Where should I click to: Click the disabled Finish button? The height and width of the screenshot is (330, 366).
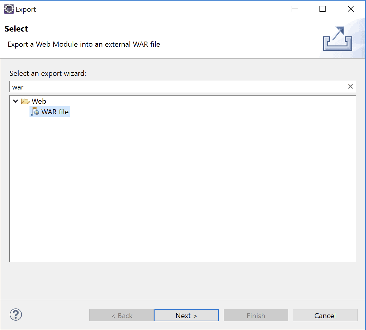coord(256,315)
